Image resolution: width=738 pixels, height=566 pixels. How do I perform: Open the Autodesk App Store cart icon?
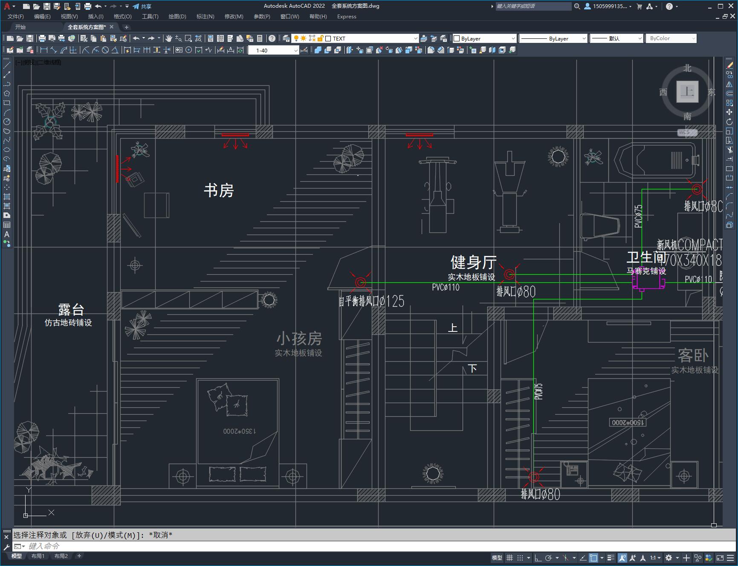click(639, 6)
